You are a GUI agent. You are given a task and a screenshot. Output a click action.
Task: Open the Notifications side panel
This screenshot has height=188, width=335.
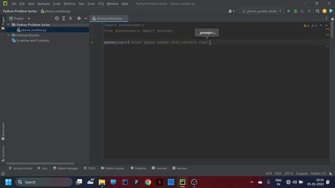(x=332, y=28)
